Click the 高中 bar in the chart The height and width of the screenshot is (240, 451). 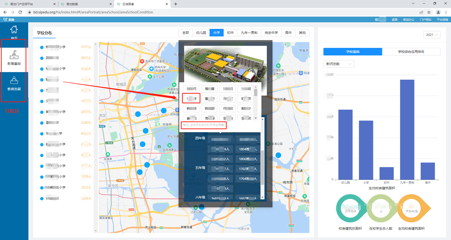click(428, 171)
